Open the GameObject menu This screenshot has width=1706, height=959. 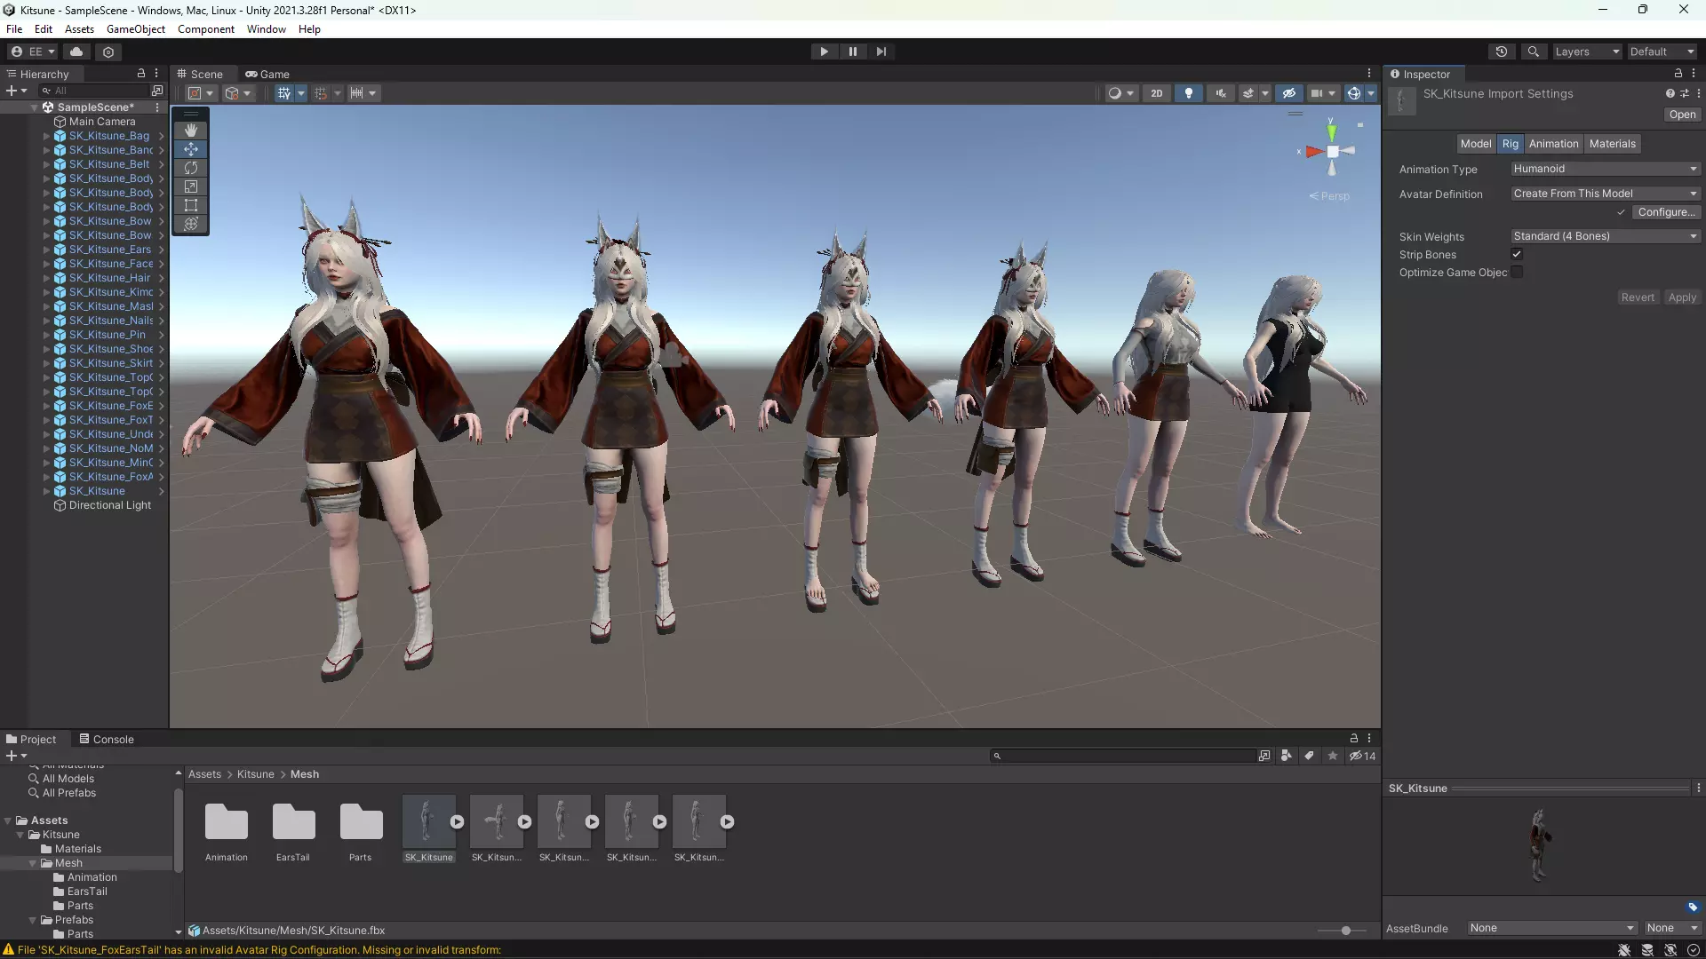coord(136,29)
